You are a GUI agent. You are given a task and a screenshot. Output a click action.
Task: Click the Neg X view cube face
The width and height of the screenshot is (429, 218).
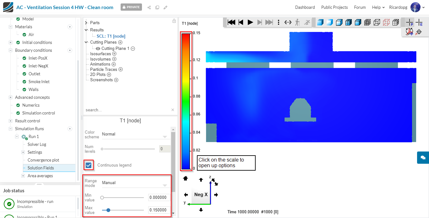point(201,194)
